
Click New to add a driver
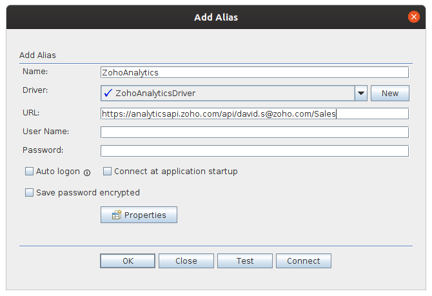coord(390,94)
